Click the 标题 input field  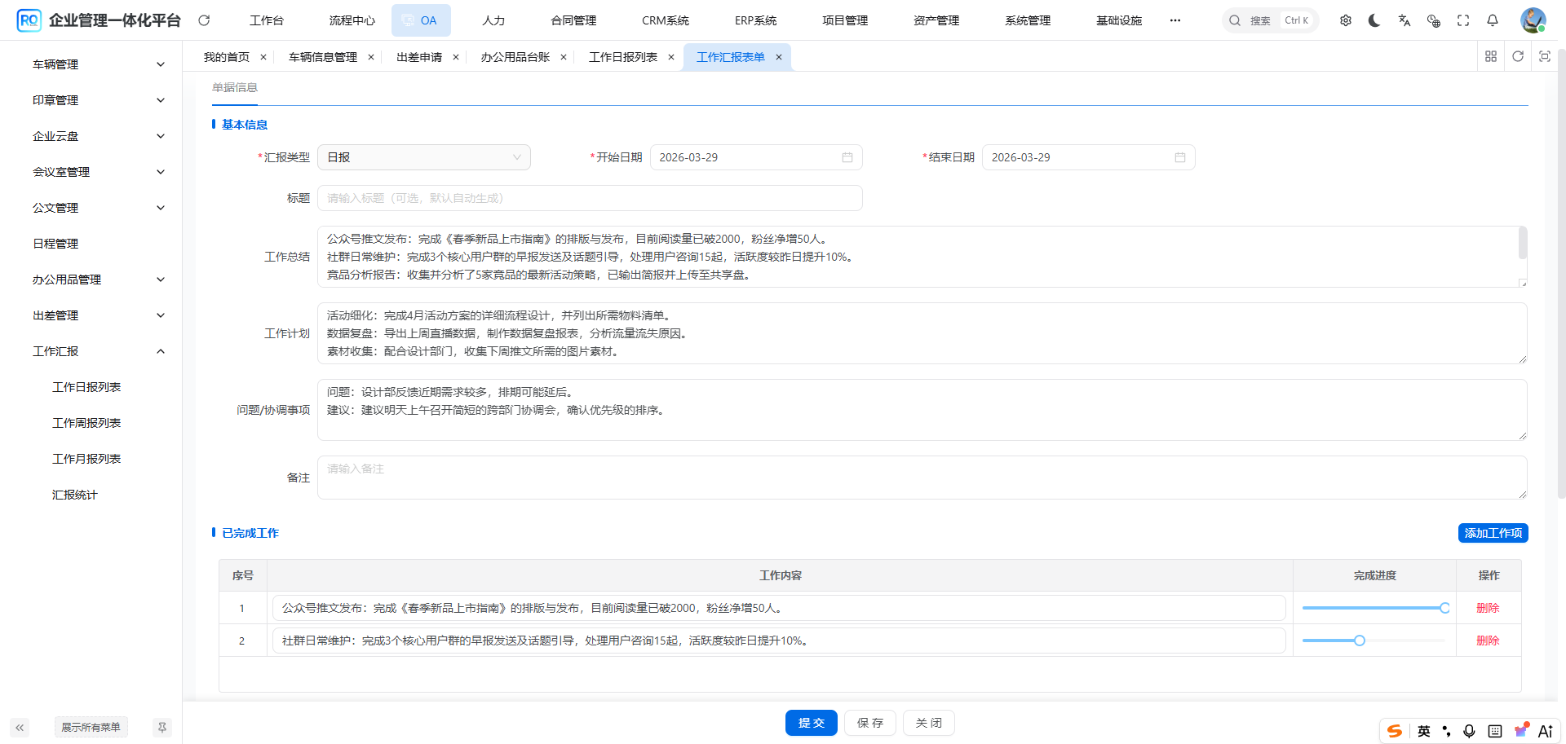coord(589,198)
